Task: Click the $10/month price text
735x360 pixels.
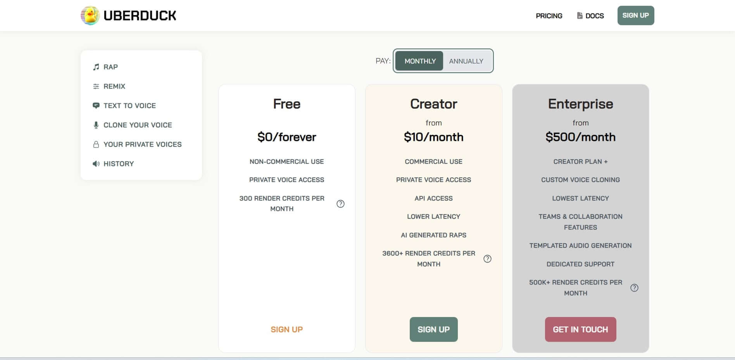Action: pyautogui.click(x=433, y=137)
